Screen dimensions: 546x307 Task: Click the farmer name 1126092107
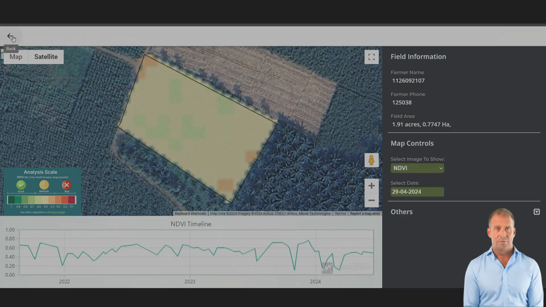[x=408, y=81]
